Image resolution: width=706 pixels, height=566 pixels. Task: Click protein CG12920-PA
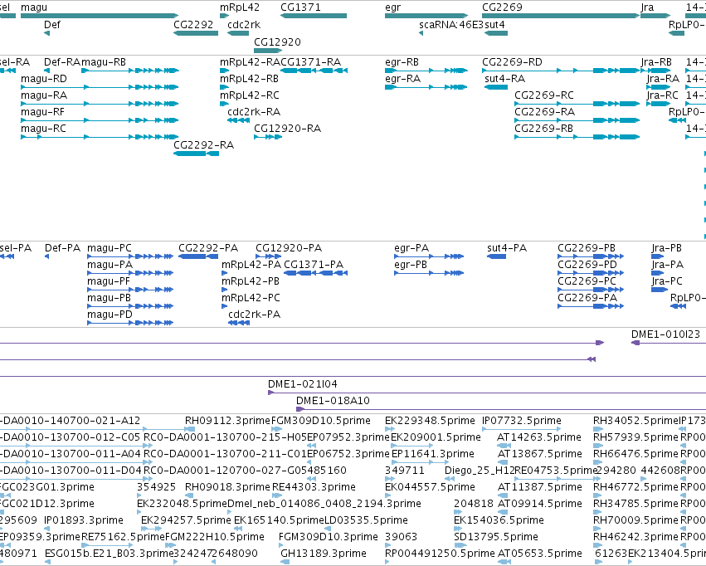(x=289, y=248)
